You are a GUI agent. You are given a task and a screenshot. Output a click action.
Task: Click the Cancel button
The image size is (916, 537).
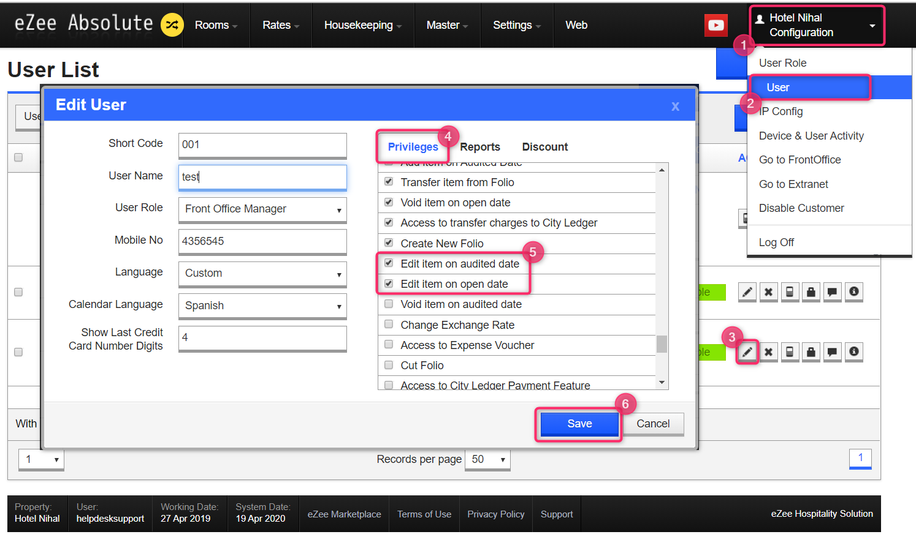[653, 424]
